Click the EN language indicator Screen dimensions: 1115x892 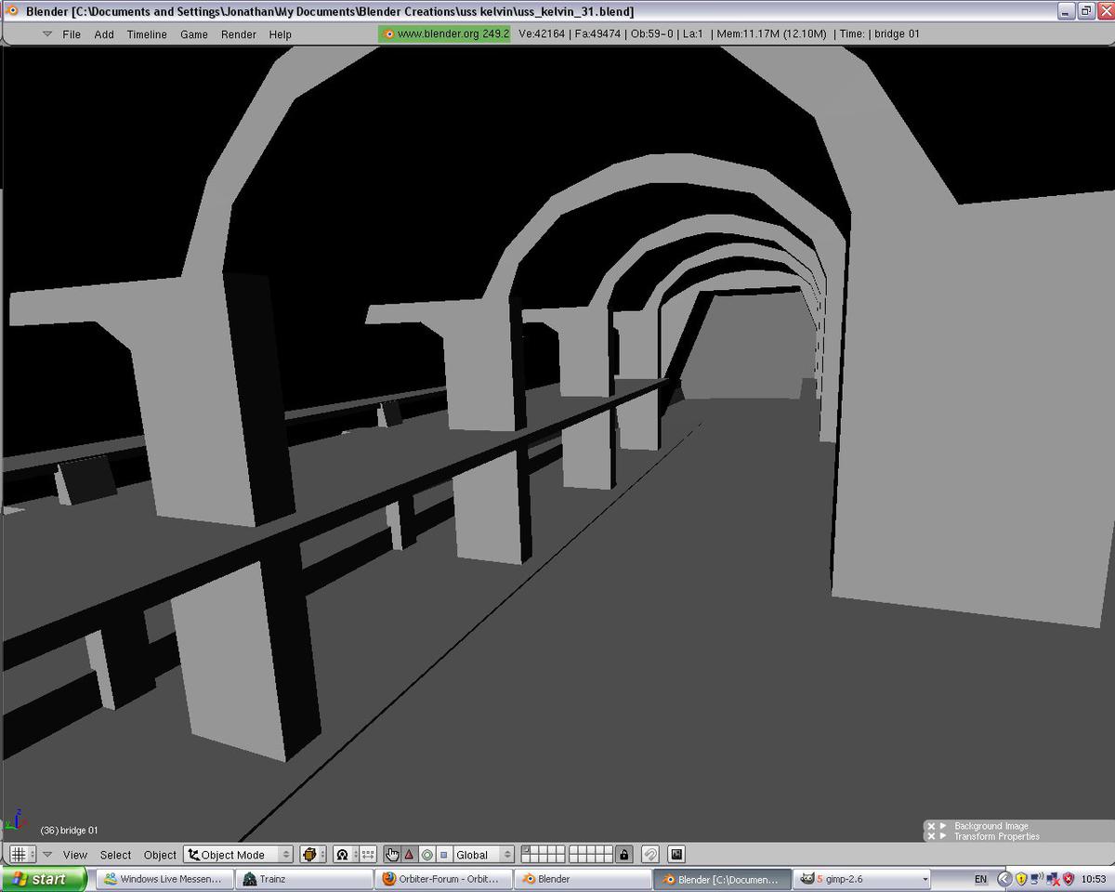coord(981,879)
